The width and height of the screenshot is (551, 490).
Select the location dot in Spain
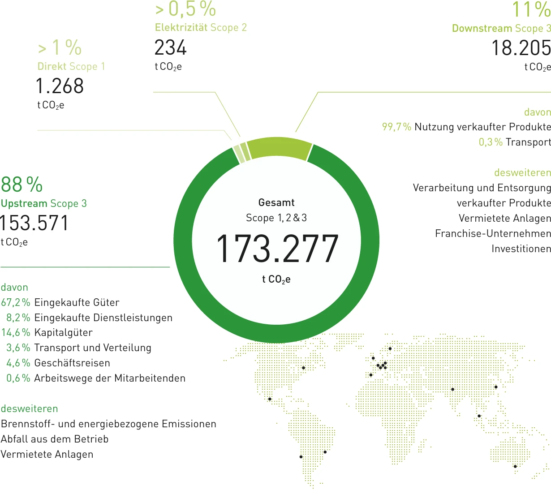[371, 375]
